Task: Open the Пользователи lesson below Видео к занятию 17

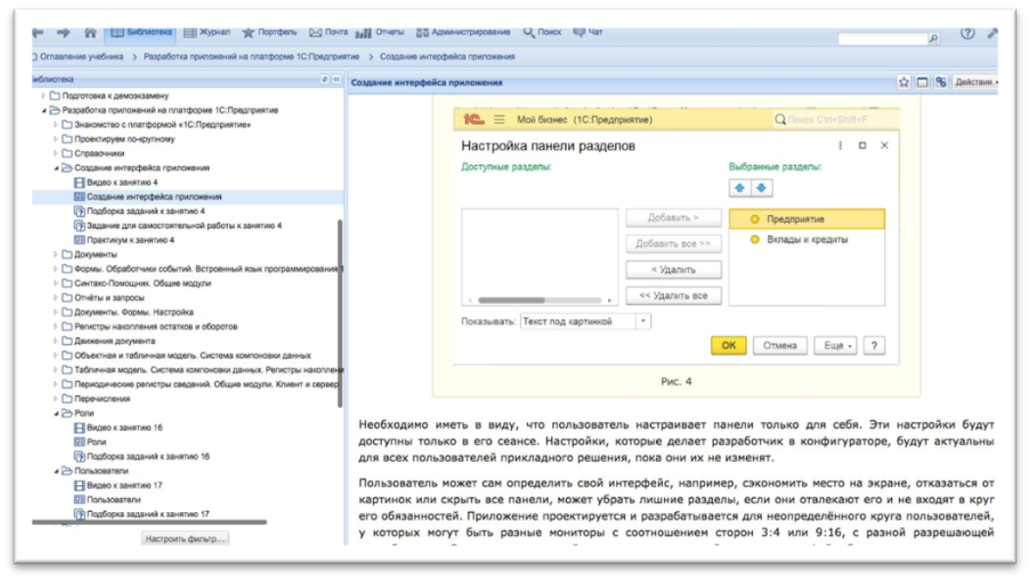Action: (114, 500)
